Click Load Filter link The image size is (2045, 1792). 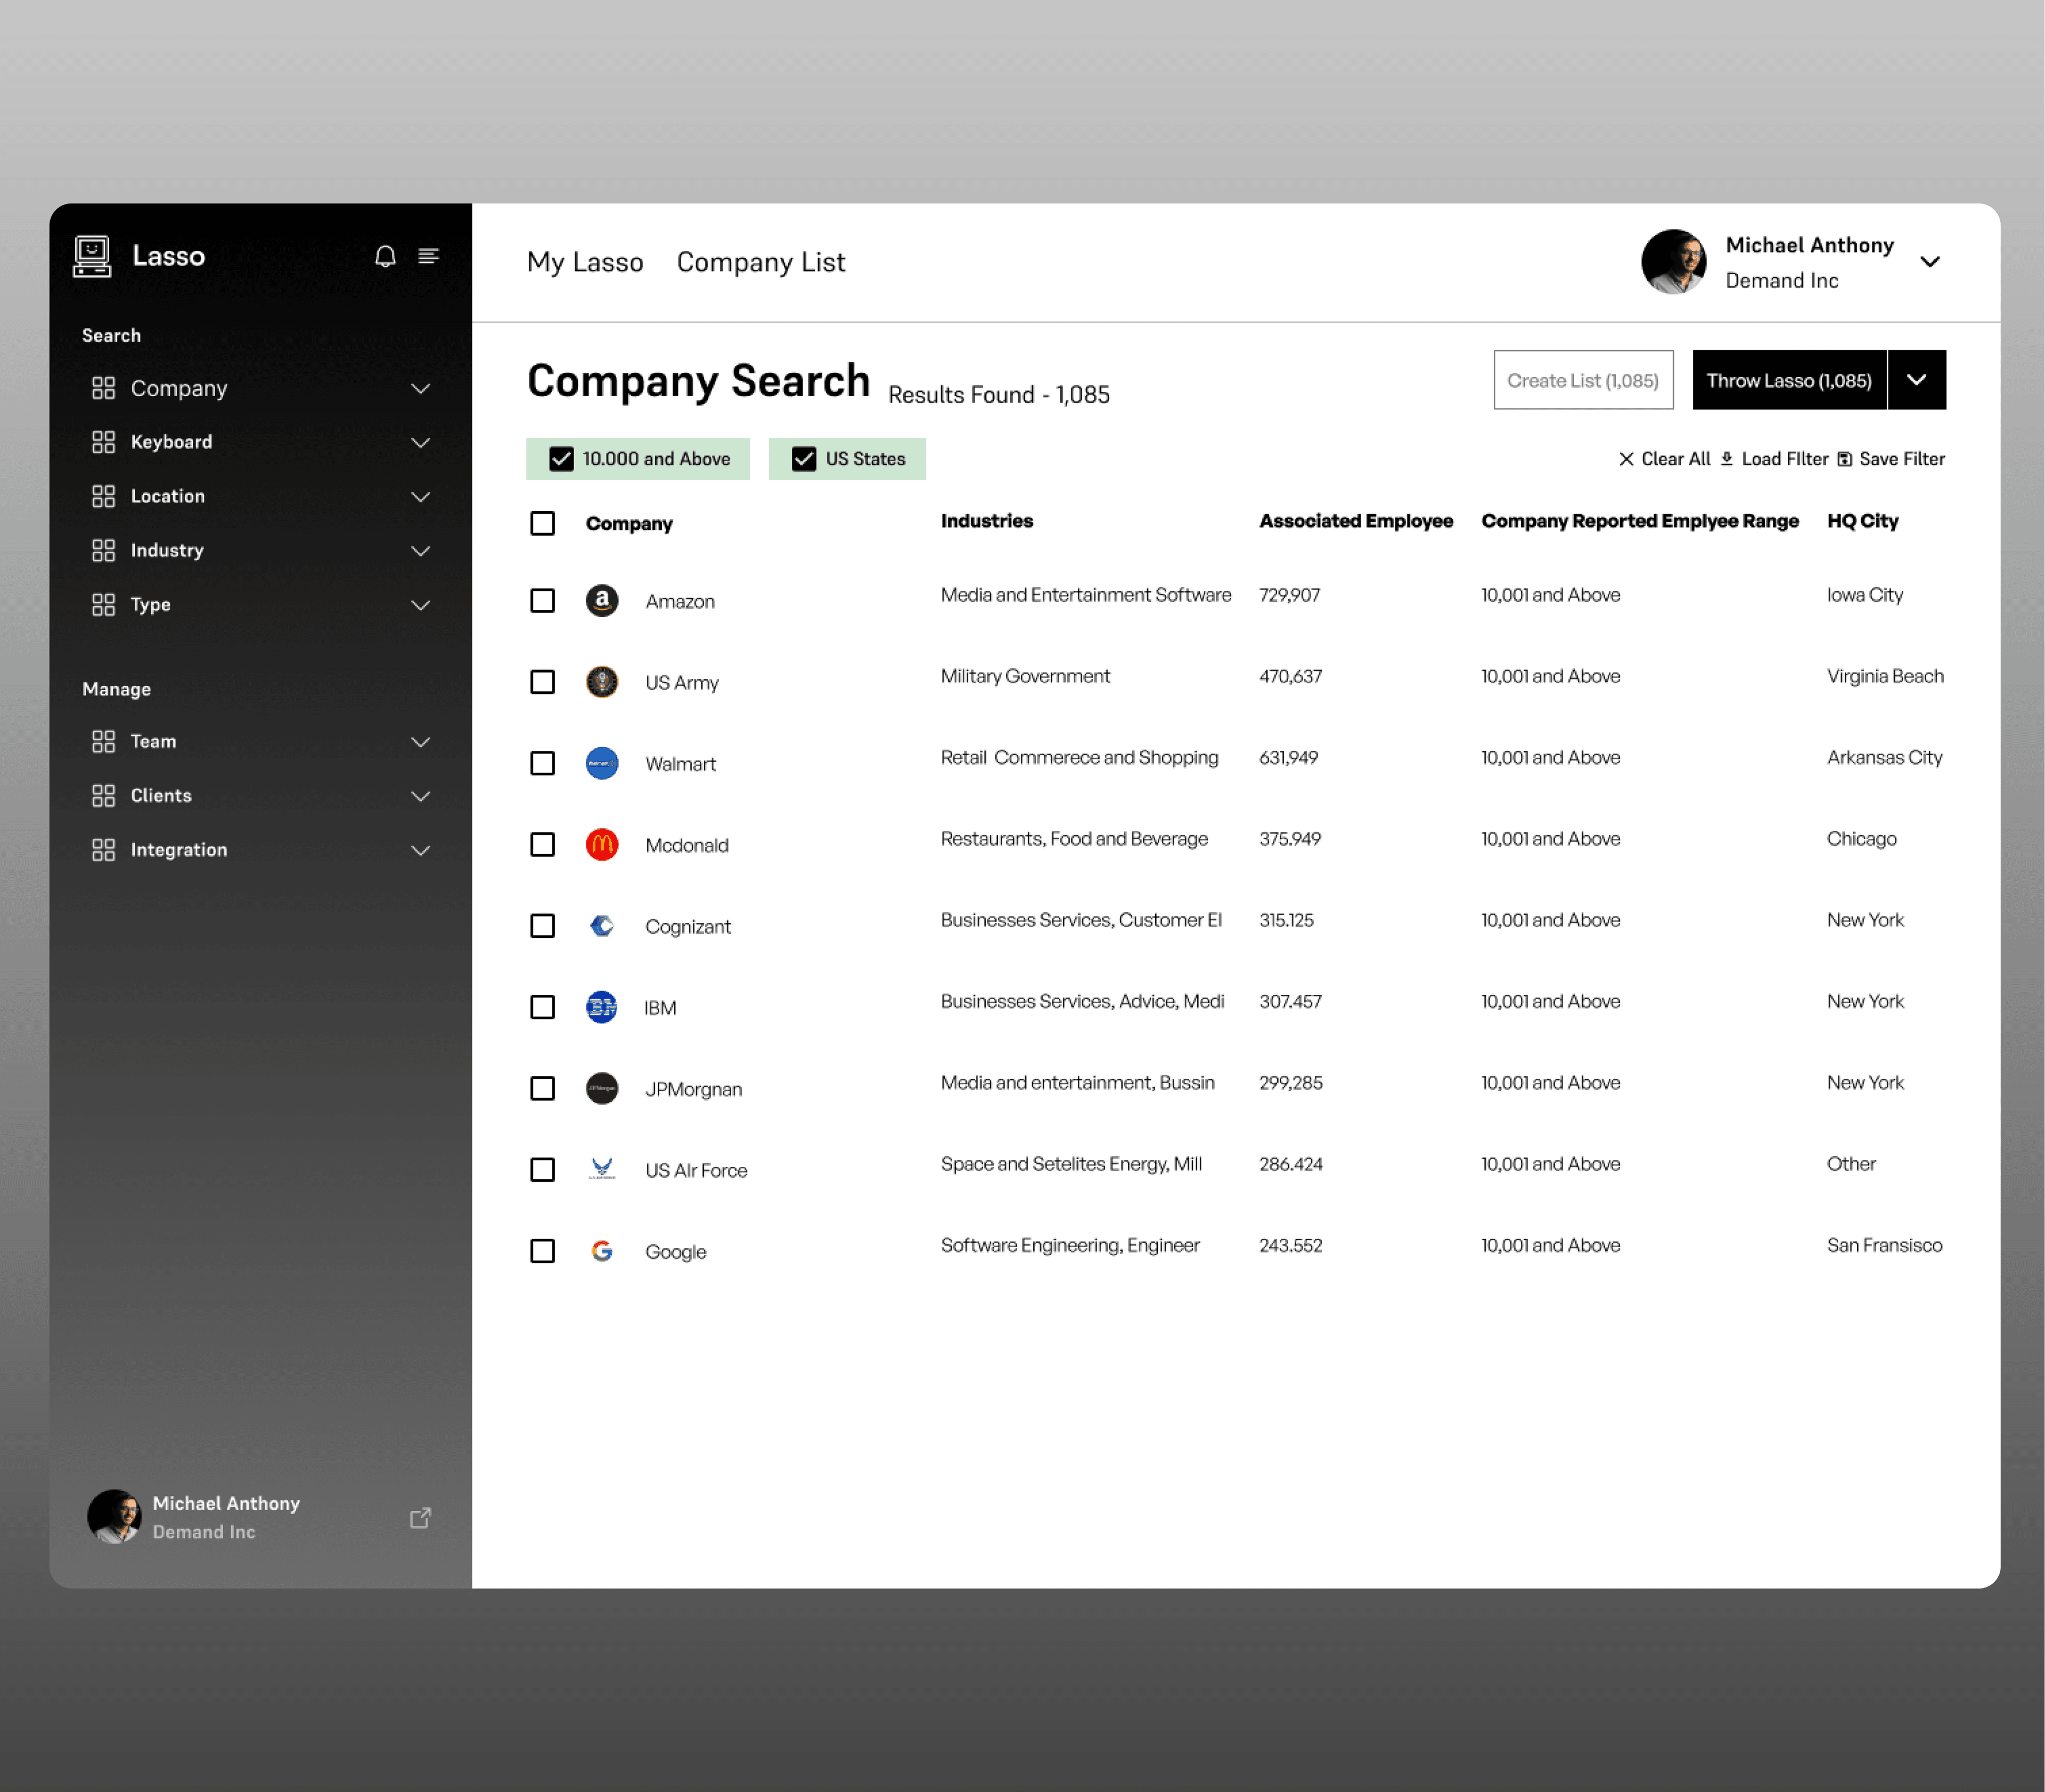1784,459
